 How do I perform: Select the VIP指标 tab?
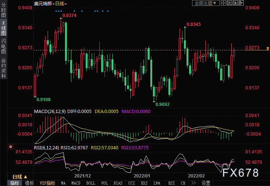(47, 183)
